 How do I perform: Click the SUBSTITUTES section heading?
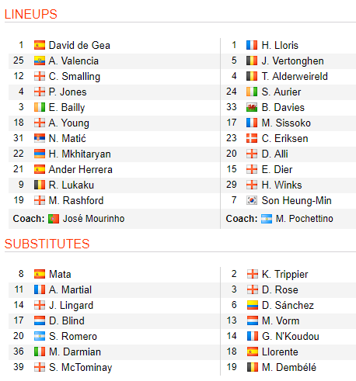coord(47,244)
